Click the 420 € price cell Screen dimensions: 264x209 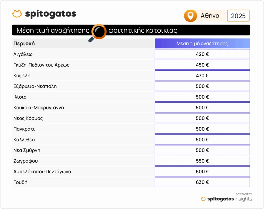(202, 54)
